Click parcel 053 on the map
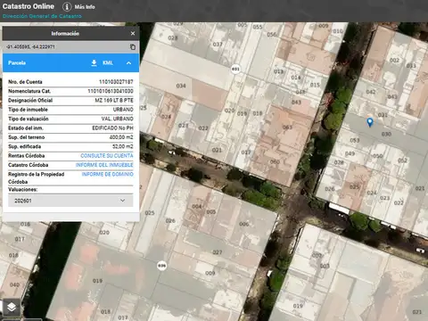Viewport: 428px width, 321px height. point(355,140)
